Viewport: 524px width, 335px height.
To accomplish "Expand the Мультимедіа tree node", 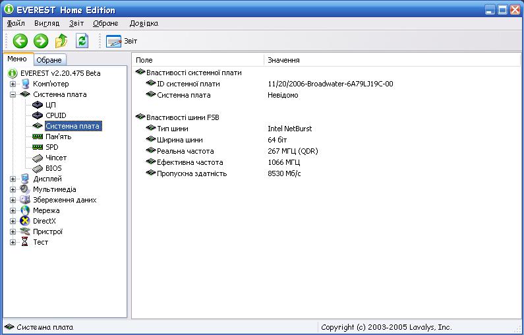I will pyautogui.click(x=13, y=189).
